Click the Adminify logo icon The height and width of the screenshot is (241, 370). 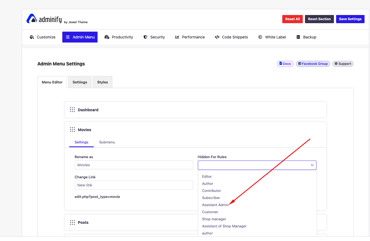pyautogui.click(x=32, y=19)
